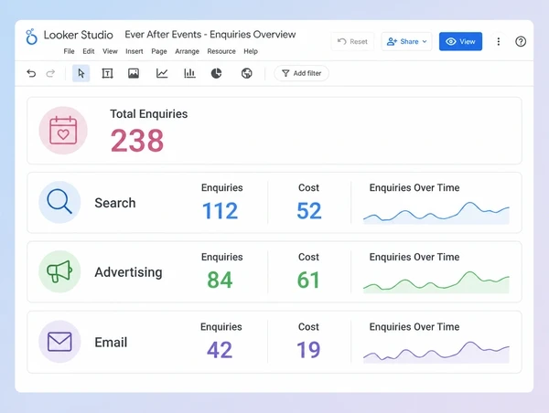Select Enquiries Over Time heading in Advertising row
The height and width of the screenshot is (413, 549).
(x=414, y=257)
